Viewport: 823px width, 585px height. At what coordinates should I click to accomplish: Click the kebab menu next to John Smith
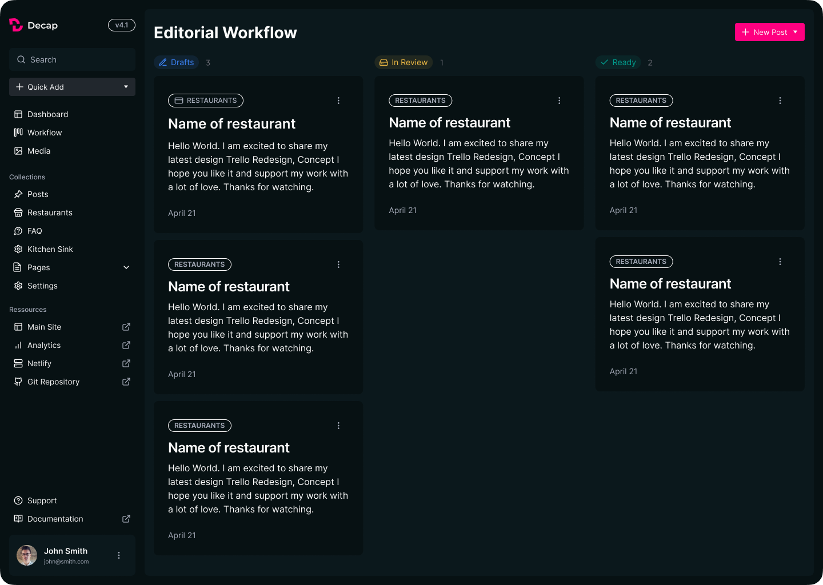[x=119, y=555]
